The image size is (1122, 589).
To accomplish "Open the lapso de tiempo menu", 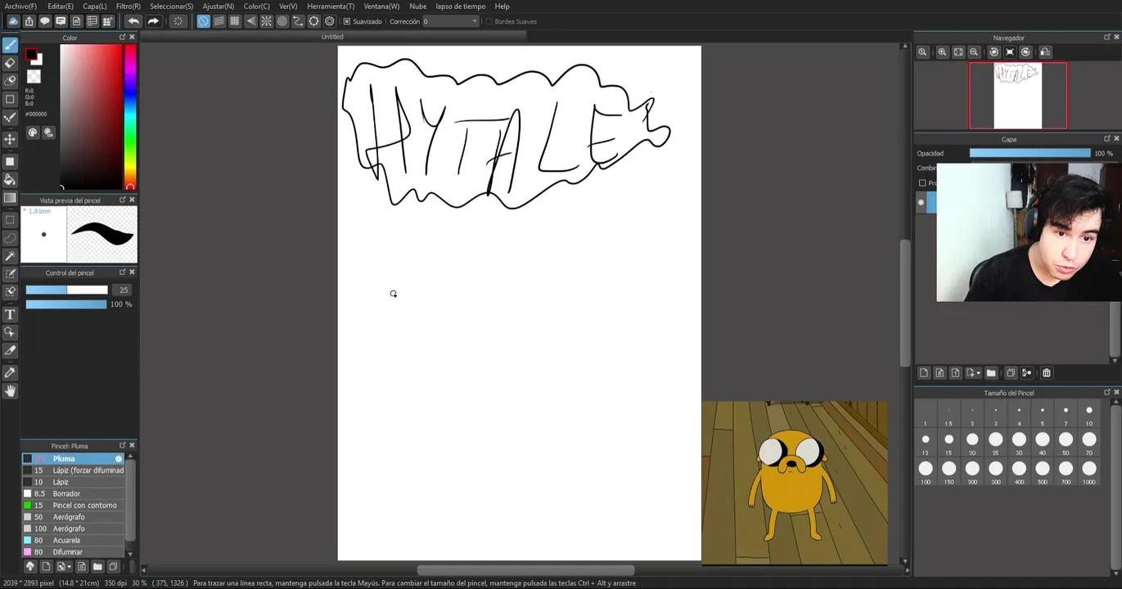I will (x=461, y=6).
